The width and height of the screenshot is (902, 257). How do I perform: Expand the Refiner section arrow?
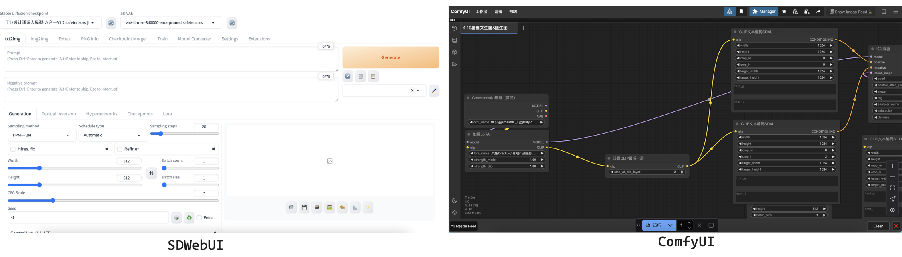213,149
